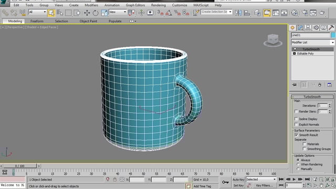This screenshot has height=189, width=336.
Task: Toggle the TurboSmooth modifier lightbulb
Action: point(295,49)
